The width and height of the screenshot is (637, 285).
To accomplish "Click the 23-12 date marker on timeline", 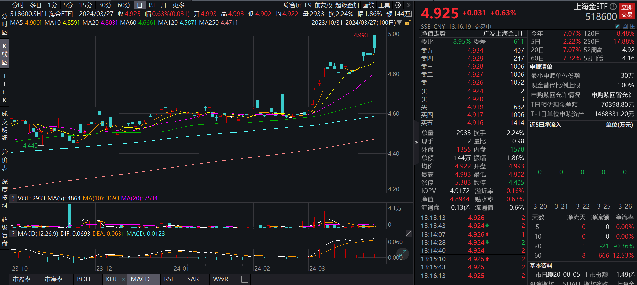I will 104,268.
